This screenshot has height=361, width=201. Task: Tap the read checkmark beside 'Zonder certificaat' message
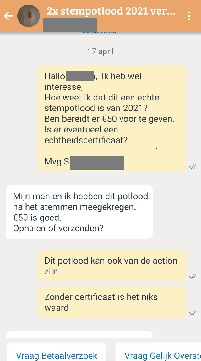coord(193,313)
